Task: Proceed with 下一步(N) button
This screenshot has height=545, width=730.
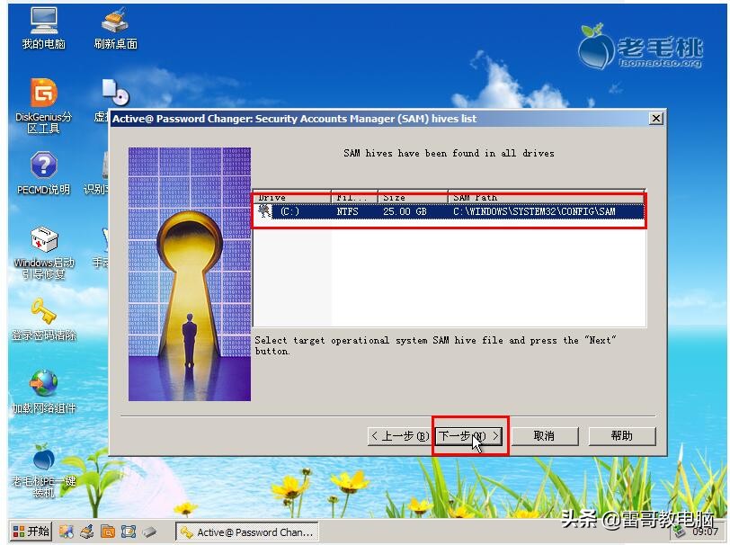Action: pyautogui.click(x=469, y=436)
